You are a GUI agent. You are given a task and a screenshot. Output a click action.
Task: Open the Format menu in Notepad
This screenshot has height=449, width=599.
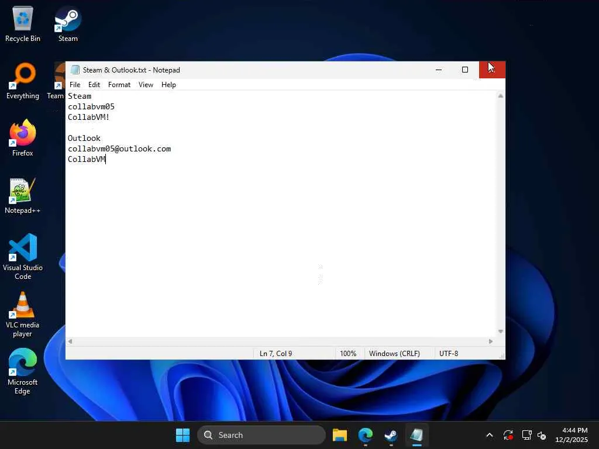[x=119, y=85]
